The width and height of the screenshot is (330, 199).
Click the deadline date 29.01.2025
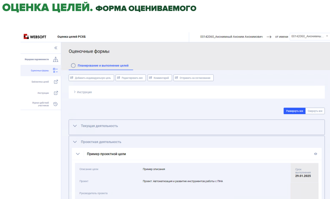(303, 176)
